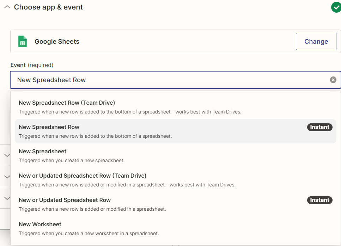Click the Event (required) field label
This screenshot has width=341, height=246.
click(x=32, y=65)
